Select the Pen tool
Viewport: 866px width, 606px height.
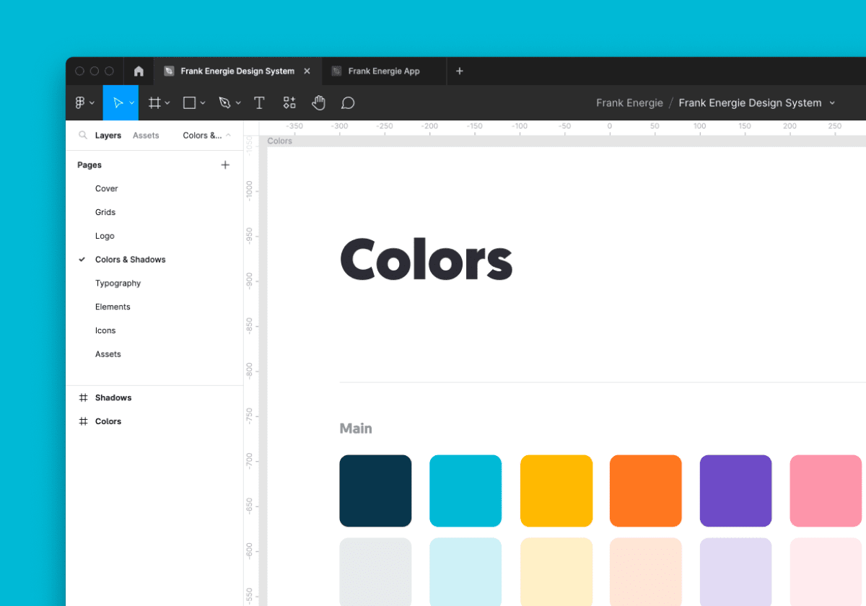225,102
